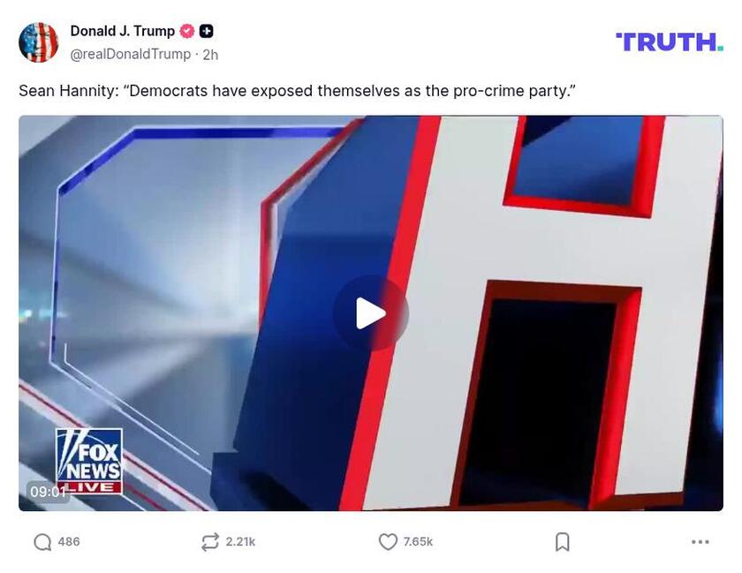This screenshot has width=742, height=573.
Task: Bookmark this post
Action: pyautogui.click(x=562, y=542)
